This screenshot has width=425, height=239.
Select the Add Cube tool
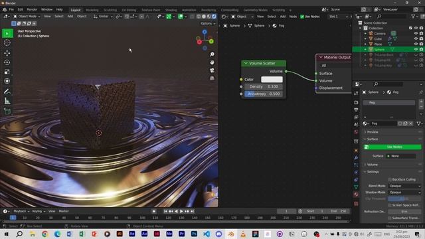[x=7, y=112]
